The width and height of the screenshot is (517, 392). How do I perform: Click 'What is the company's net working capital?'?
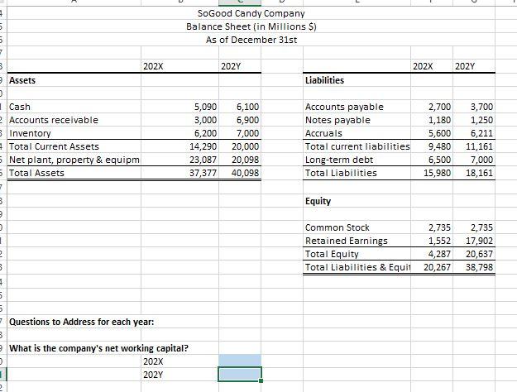coord(98,348)
